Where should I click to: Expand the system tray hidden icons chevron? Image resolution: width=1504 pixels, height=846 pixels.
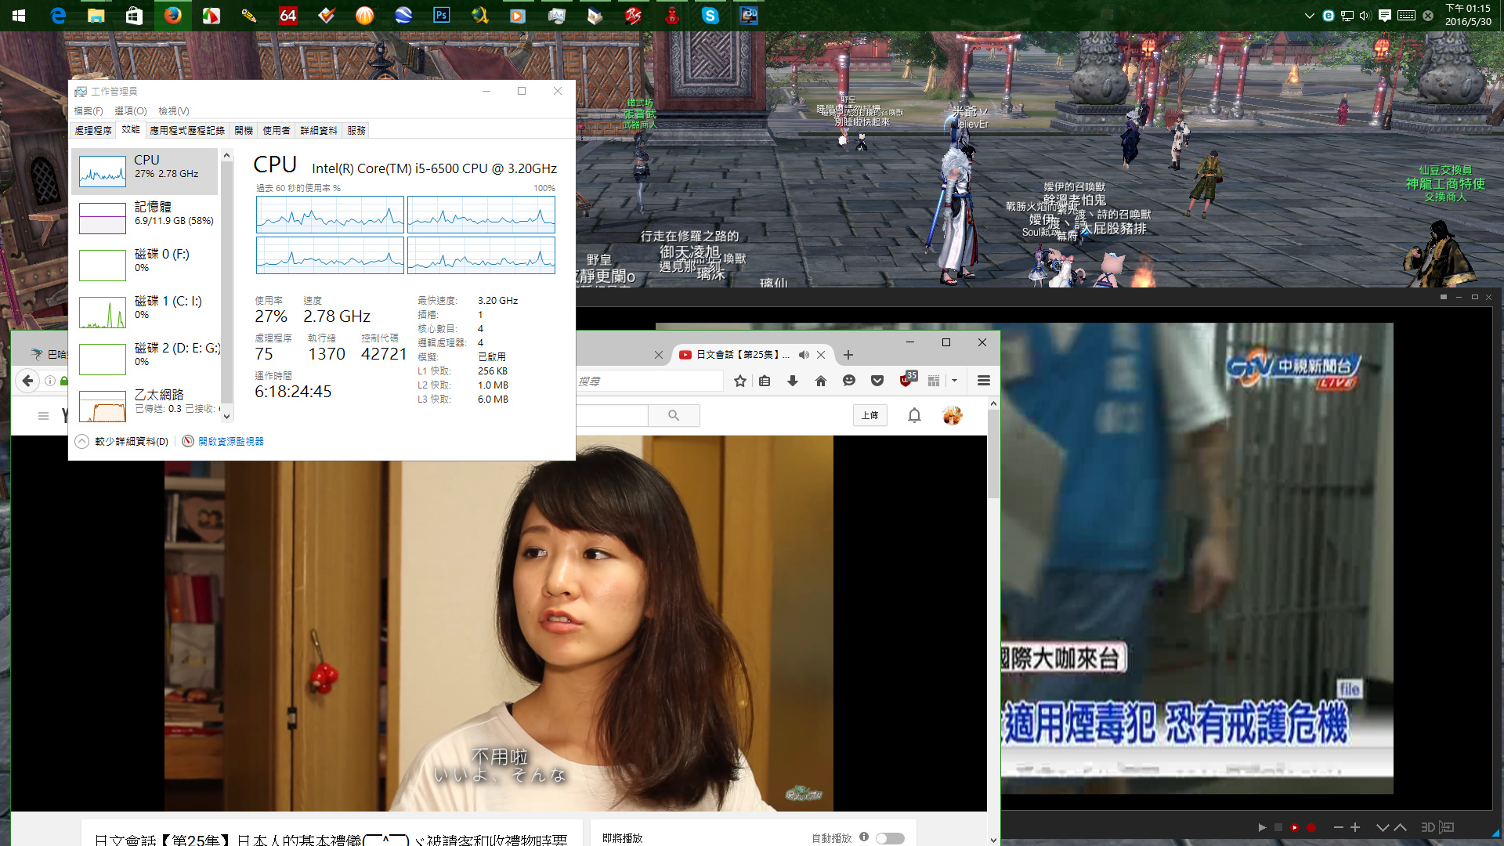(1309, 16)
